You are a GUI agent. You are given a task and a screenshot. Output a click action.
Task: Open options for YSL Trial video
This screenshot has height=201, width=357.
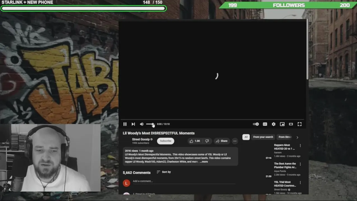(300, 183)
